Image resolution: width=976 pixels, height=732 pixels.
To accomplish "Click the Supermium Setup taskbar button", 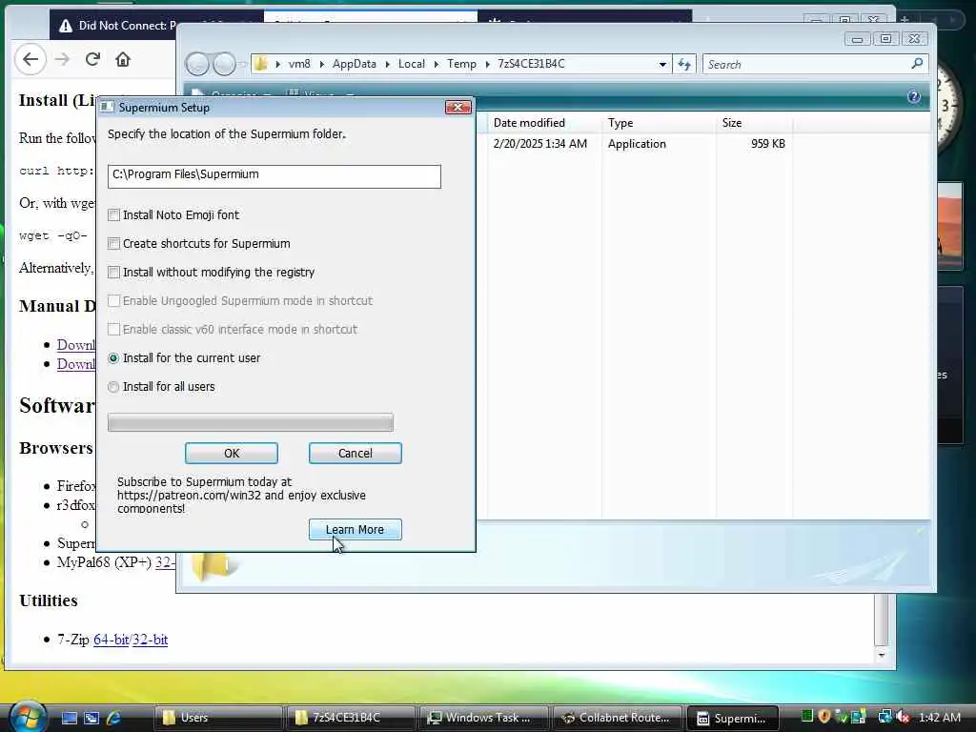I will 733,719.
